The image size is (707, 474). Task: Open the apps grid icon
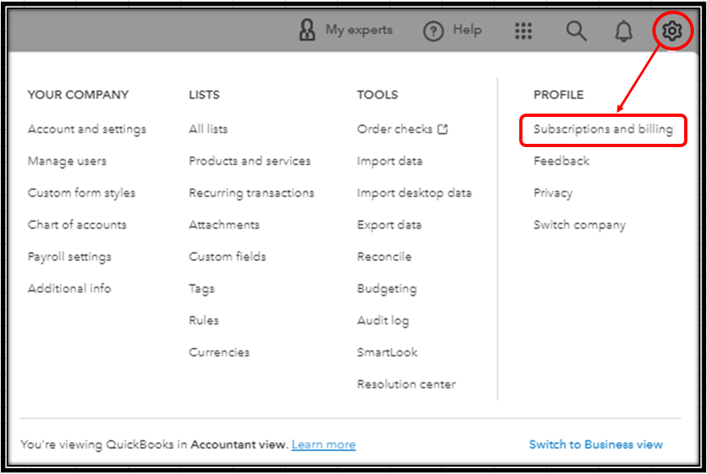pos(523,31)
